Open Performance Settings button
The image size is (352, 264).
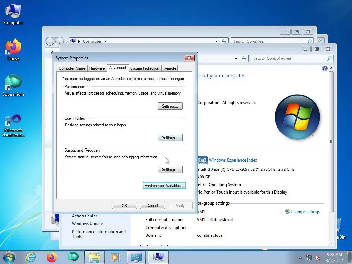click(170, 106)
